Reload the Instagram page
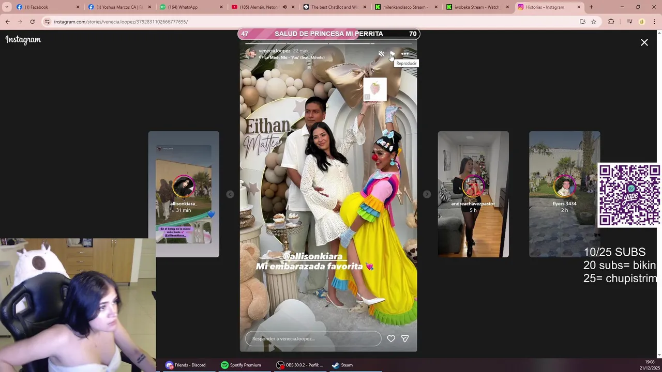Viewport: 662px width, 372px height. [32, 22]
